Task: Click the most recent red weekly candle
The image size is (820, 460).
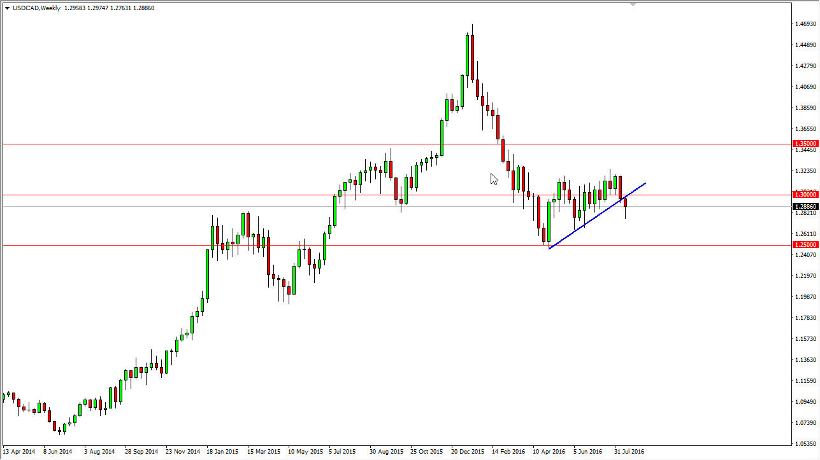Action: click(x=625, y=207)
